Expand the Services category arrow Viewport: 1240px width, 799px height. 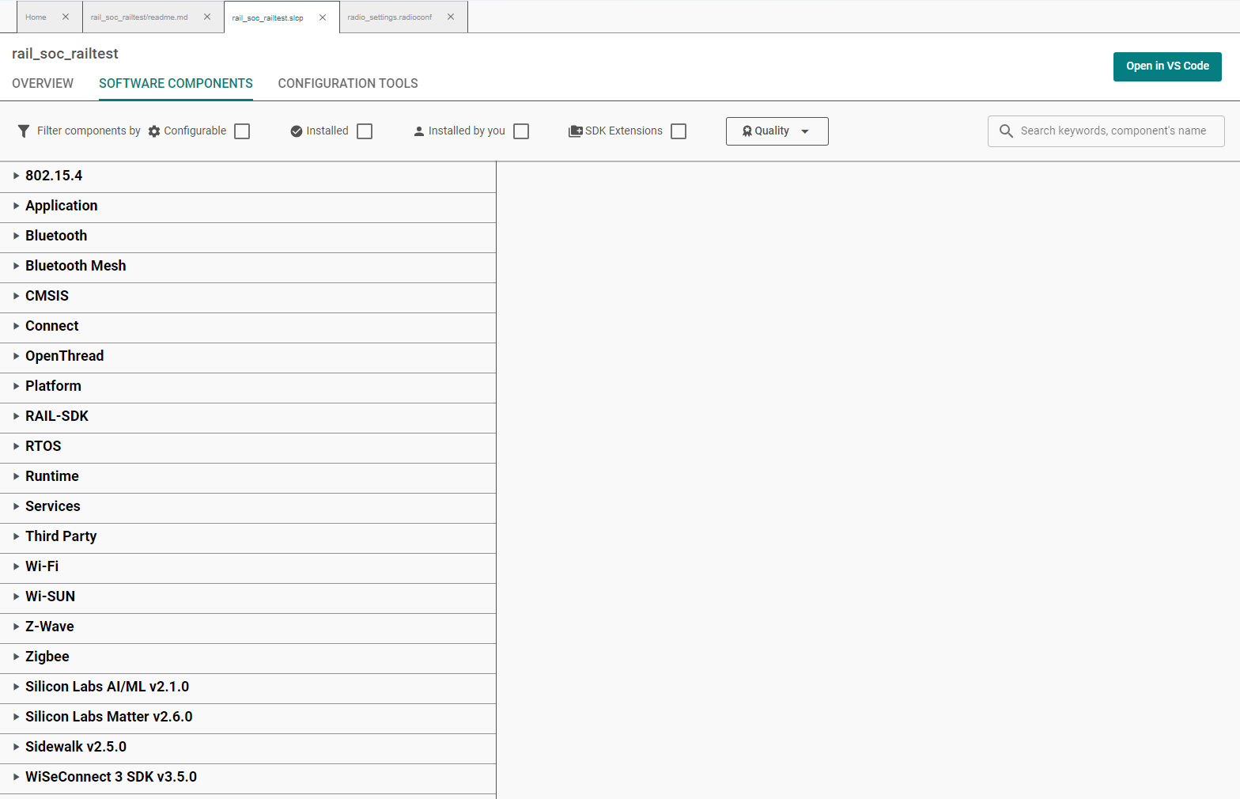tap(16, 506)
